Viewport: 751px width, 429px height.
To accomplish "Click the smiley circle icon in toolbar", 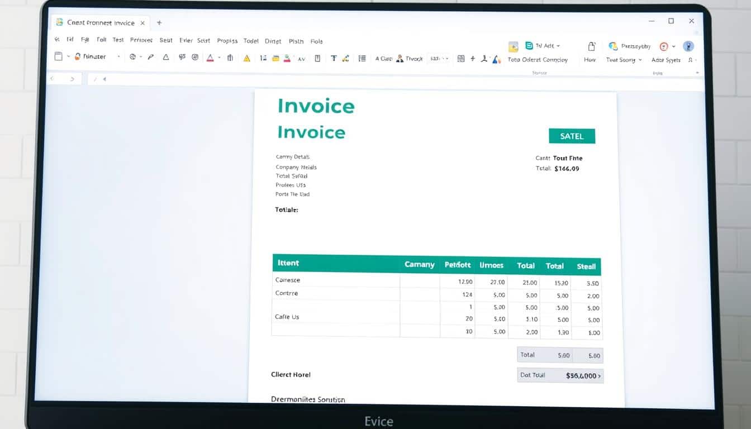I will [195, 57].
